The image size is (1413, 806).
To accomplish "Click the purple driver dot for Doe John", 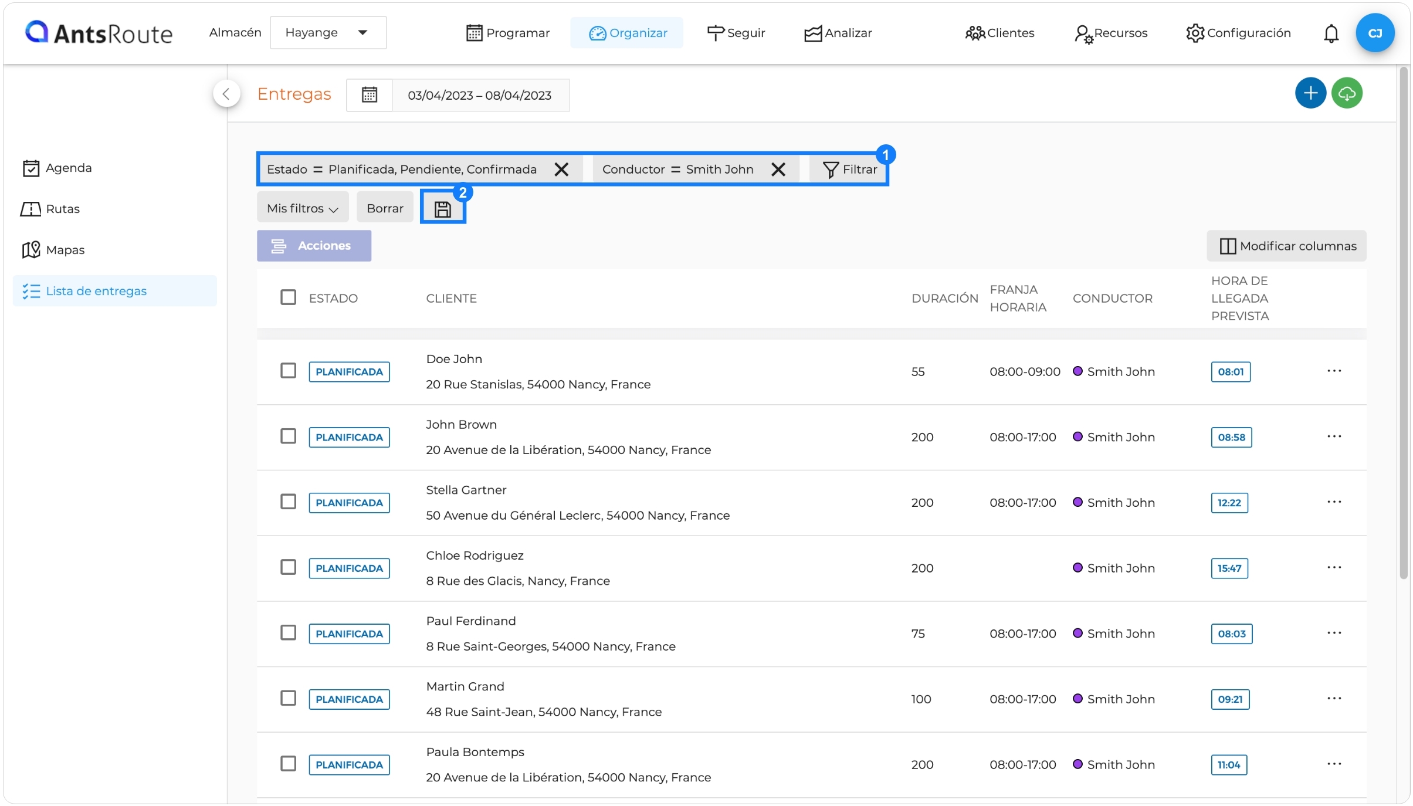I will coord(1077,371).
